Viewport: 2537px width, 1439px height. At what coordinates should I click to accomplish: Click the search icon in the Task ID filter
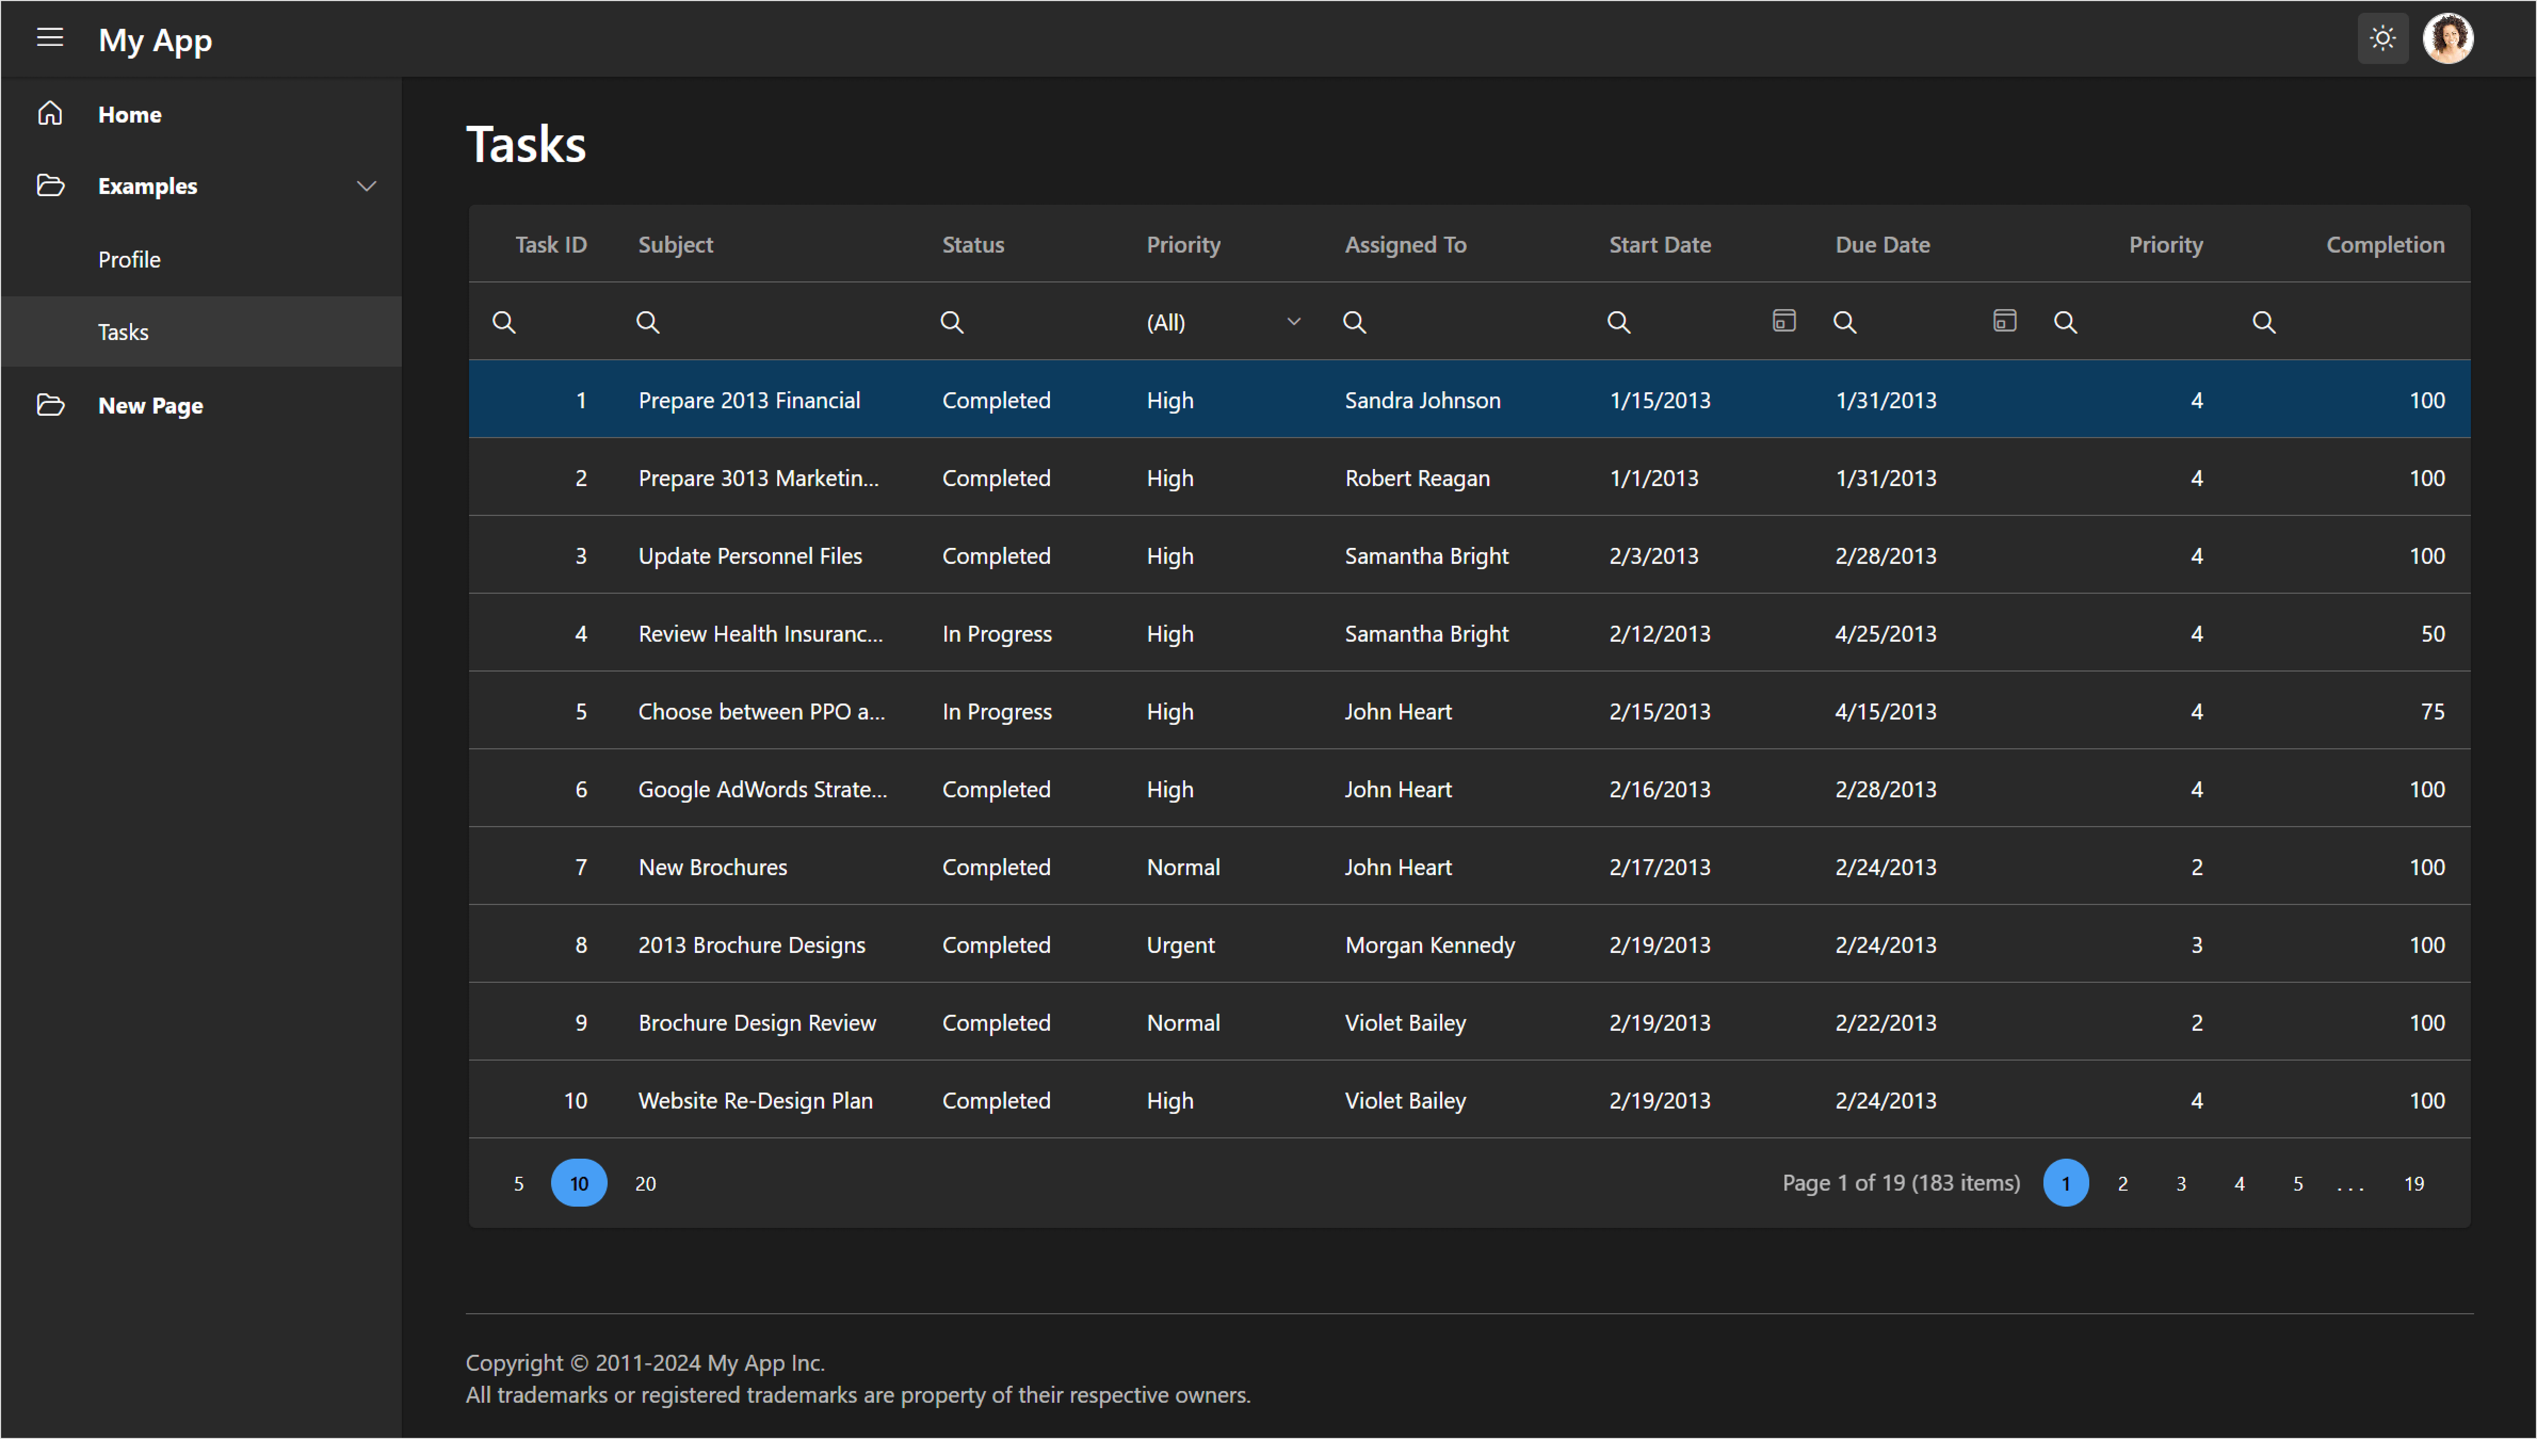point(504,321)
